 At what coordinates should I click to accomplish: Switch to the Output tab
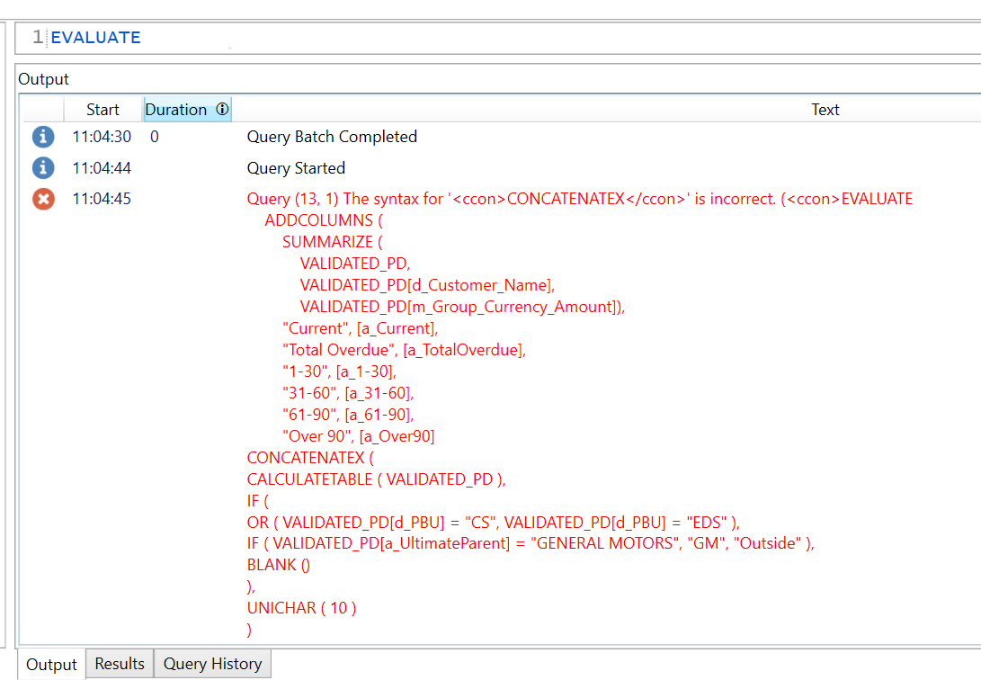pos(51,665)
